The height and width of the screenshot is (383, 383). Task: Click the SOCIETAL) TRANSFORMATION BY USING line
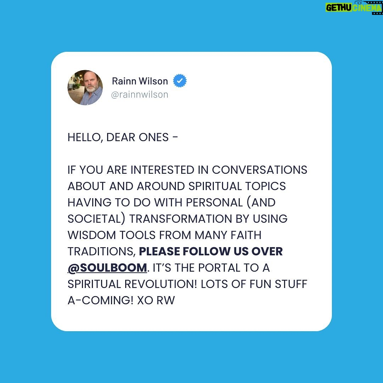pos(178,218)
